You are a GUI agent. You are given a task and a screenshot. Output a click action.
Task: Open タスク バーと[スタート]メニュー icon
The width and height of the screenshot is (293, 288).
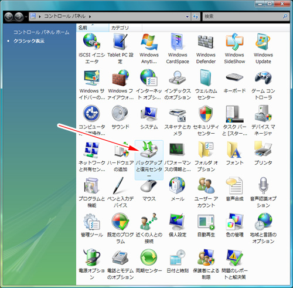pyautogui.click(x=234, y=114)
